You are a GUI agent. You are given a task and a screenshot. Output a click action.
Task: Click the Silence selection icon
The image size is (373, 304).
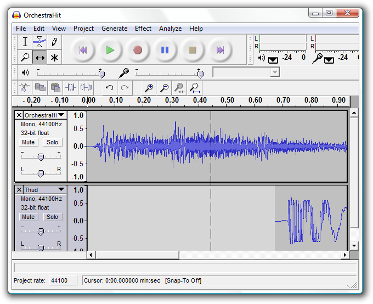click(x=86, y=88)
